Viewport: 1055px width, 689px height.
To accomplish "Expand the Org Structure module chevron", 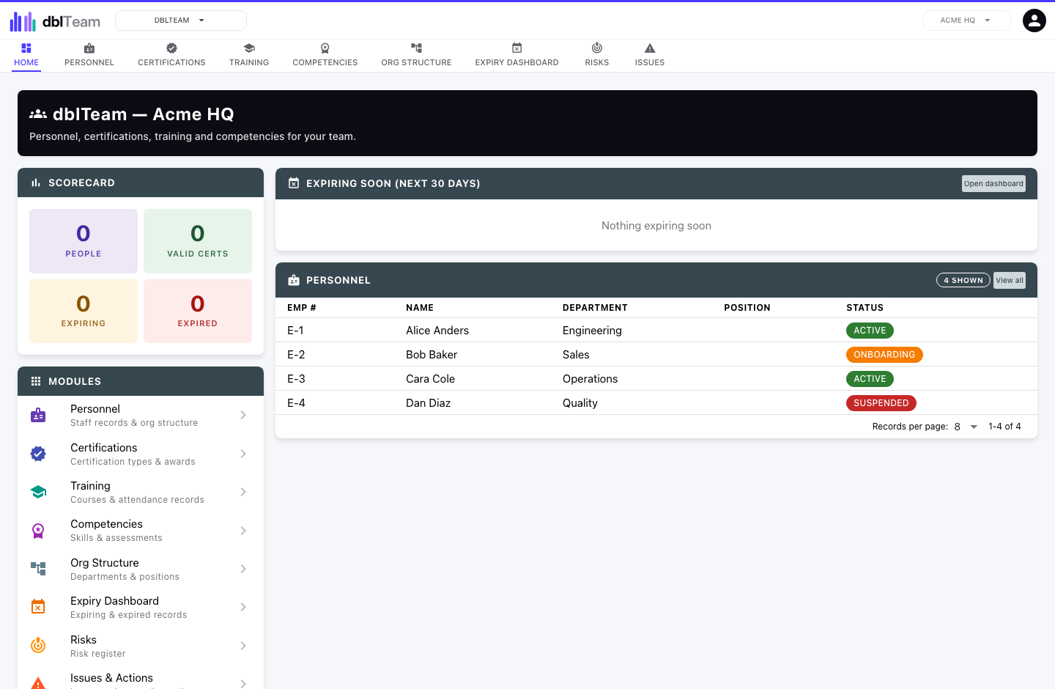I will tap(243, 569).
